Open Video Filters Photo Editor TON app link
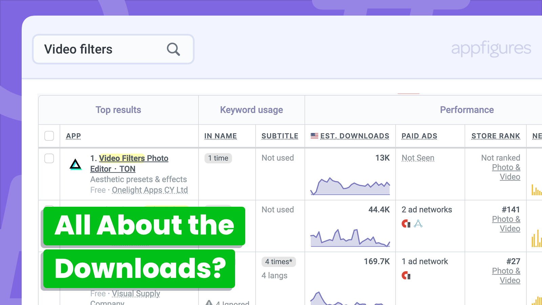Screen dimensions: 542x305 point(129,163)
